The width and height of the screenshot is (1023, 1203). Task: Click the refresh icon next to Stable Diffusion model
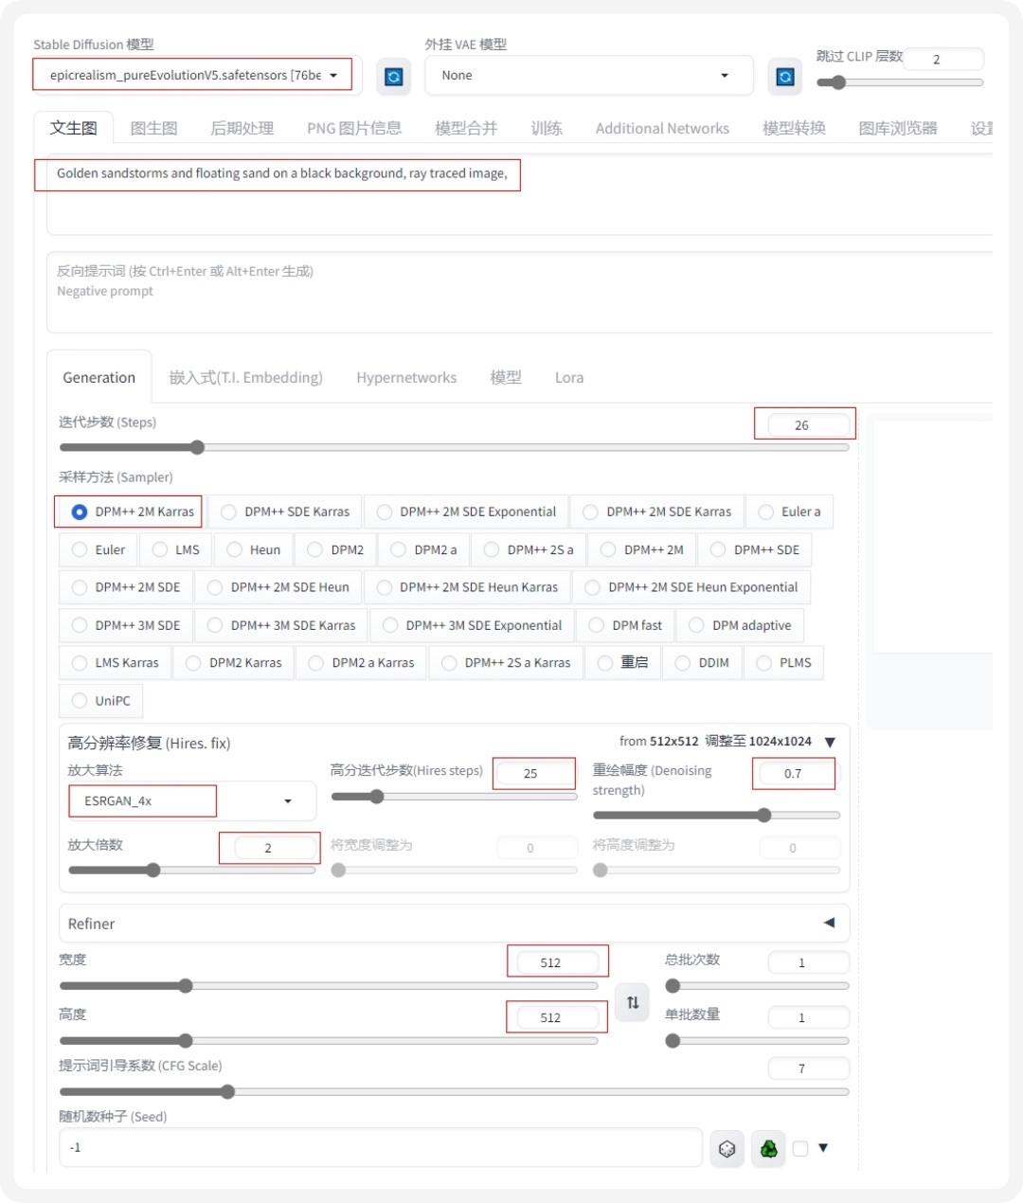tap(393, 77)
